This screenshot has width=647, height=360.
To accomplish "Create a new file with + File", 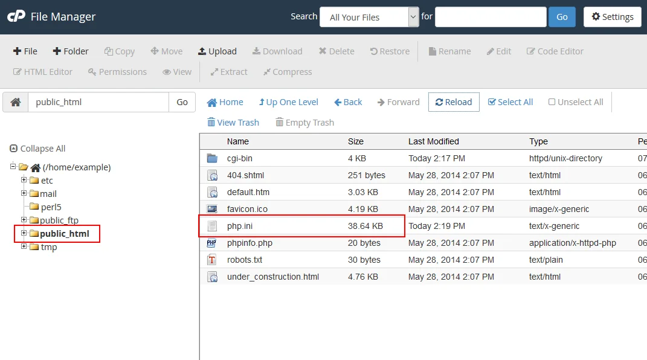I will coord(25,51).
